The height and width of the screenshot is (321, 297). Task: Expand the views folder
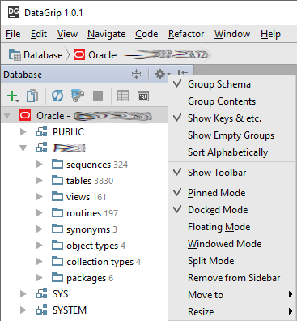coord(40,196)
